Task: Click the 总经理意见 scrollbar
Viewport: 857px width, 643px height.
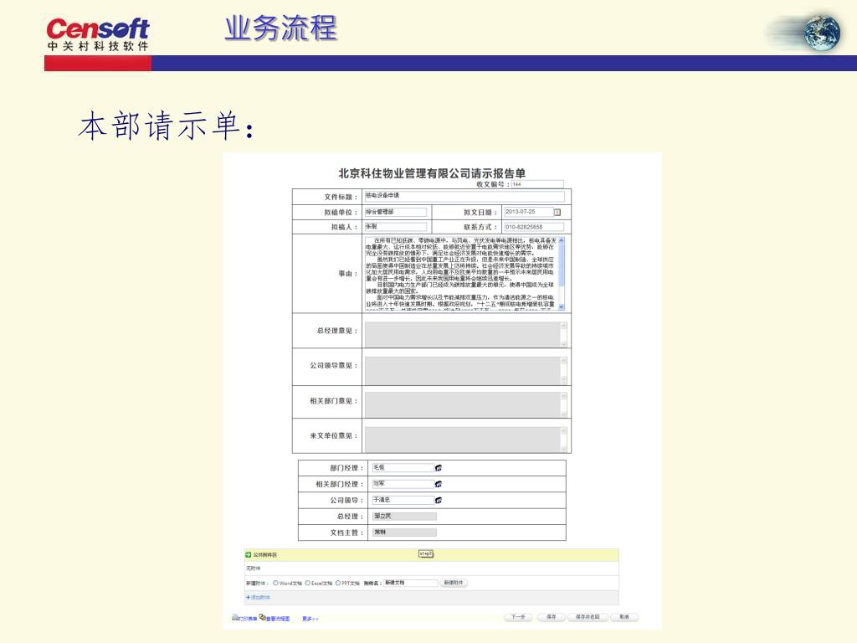Action: (563, 334)
